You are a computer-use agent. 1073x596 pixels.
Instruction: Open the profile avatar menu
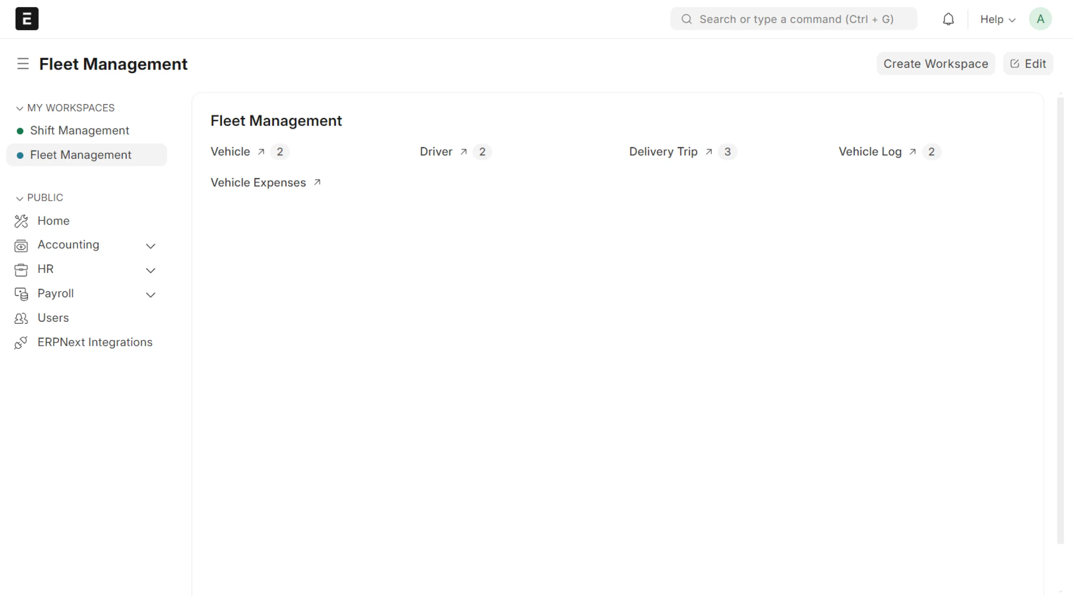1040,19
